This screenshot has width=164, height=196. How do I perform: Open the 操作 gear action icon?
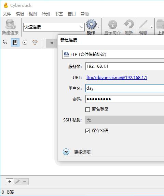click(x=91, y=24)
